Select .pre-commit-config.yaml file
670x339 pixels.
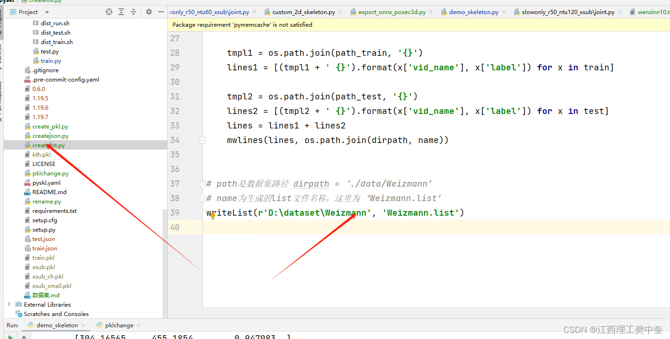(66, 80)
